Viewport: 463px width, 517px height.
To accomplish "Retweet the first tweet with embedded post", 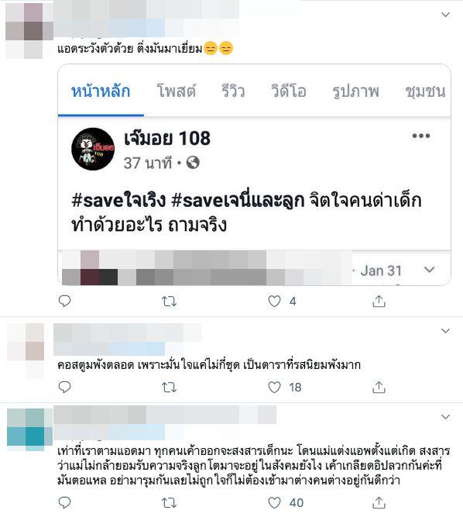I will tap(169, 301).
